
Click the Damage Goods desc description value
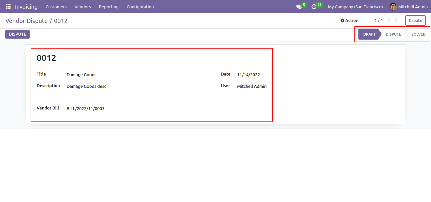pos(86,87)
